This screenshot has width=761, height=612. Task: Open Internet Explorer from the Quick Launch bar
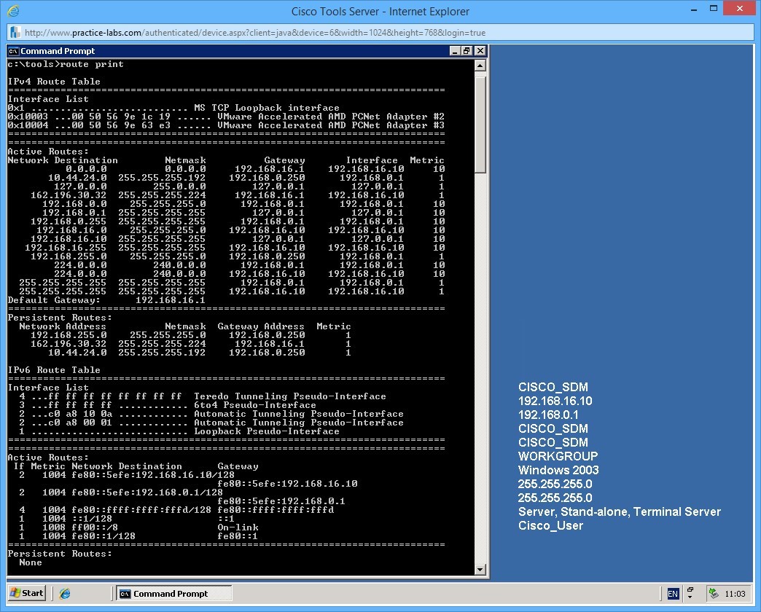point(65,593)
